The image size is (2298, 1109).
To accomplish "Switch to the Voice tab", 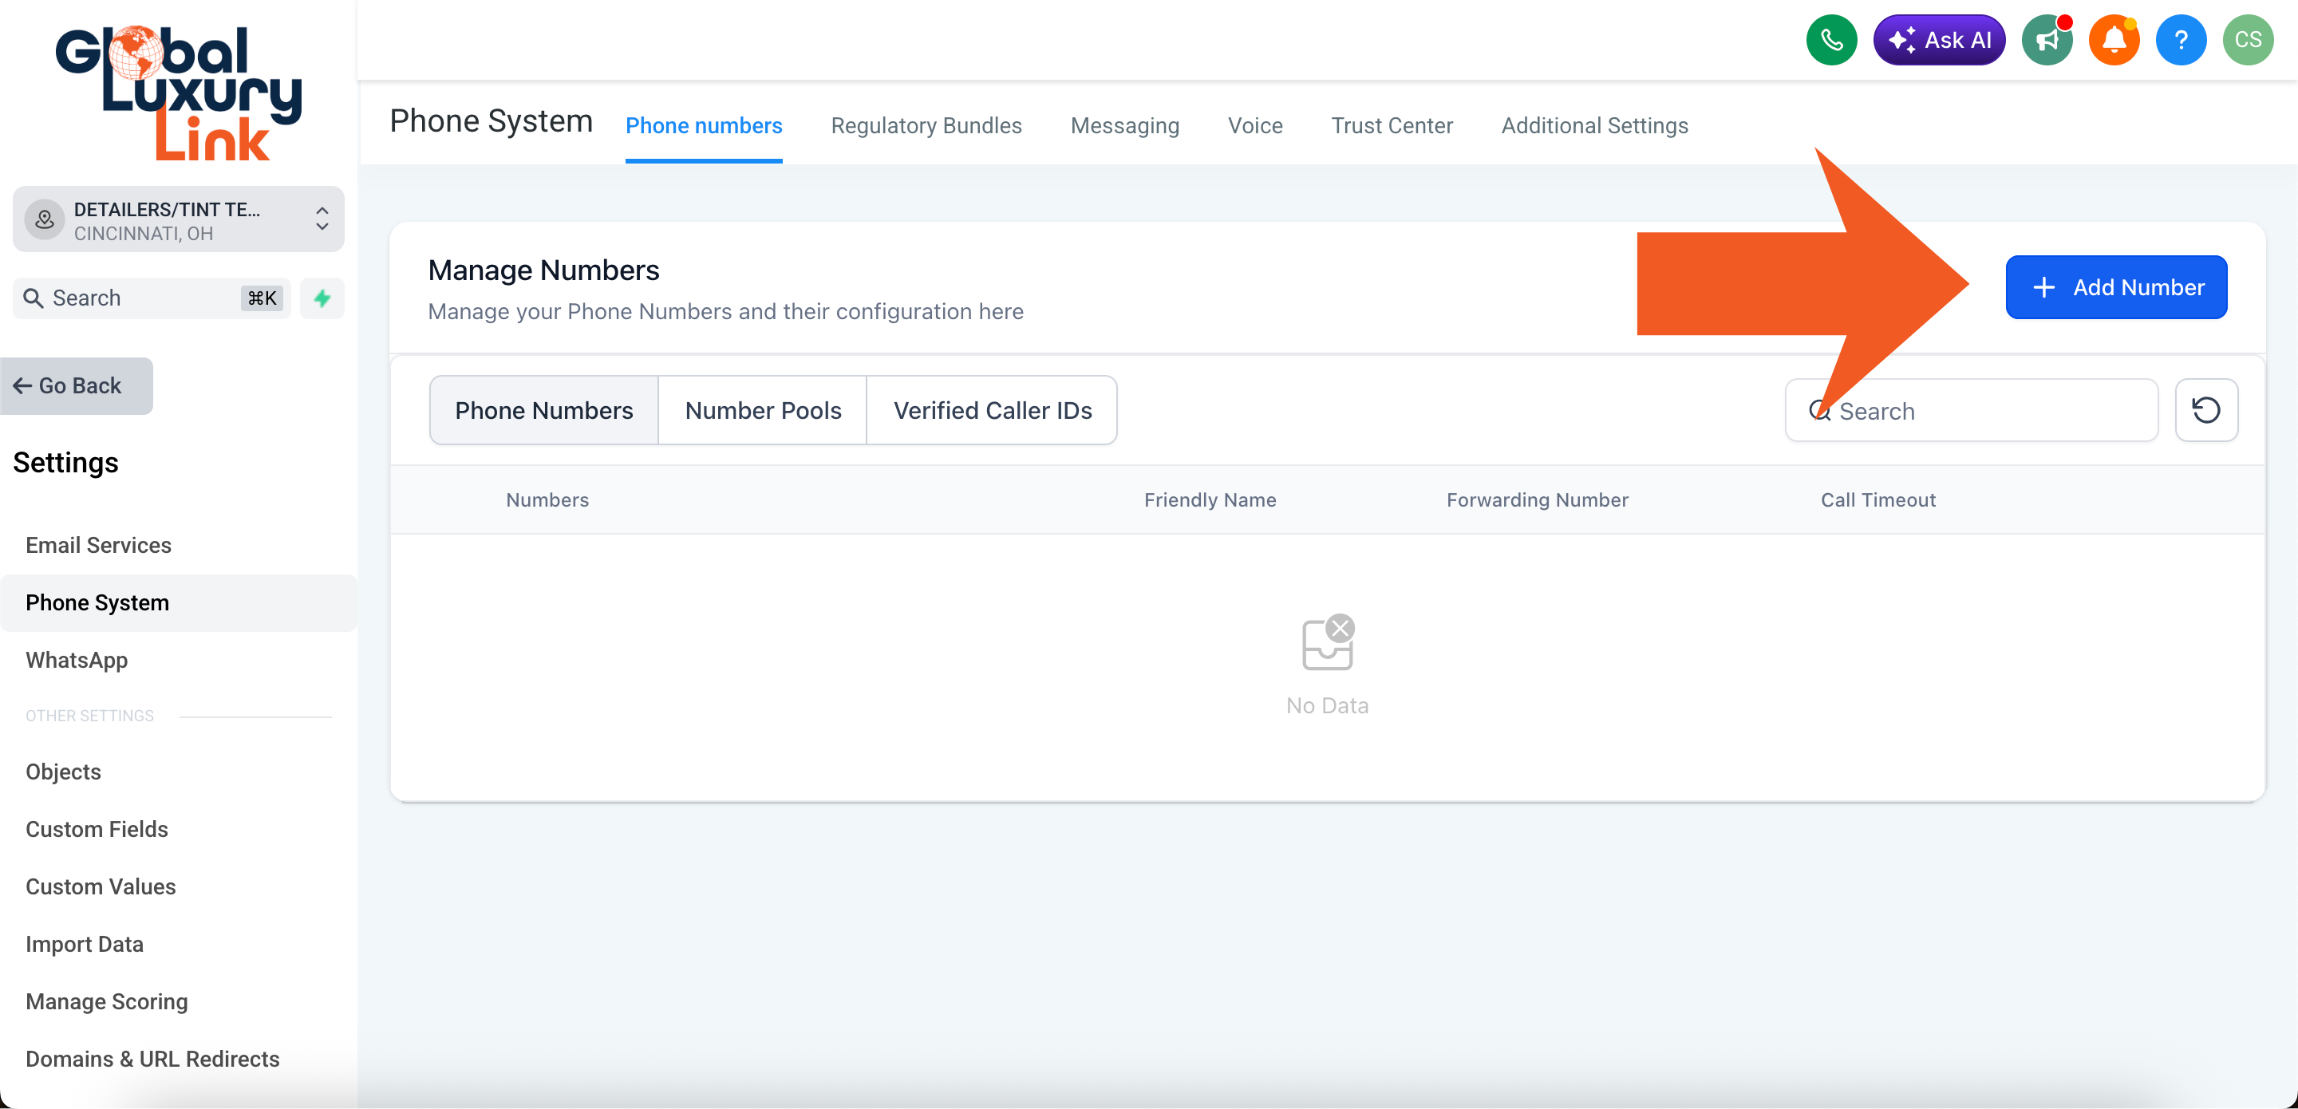I will (1255, 126).
